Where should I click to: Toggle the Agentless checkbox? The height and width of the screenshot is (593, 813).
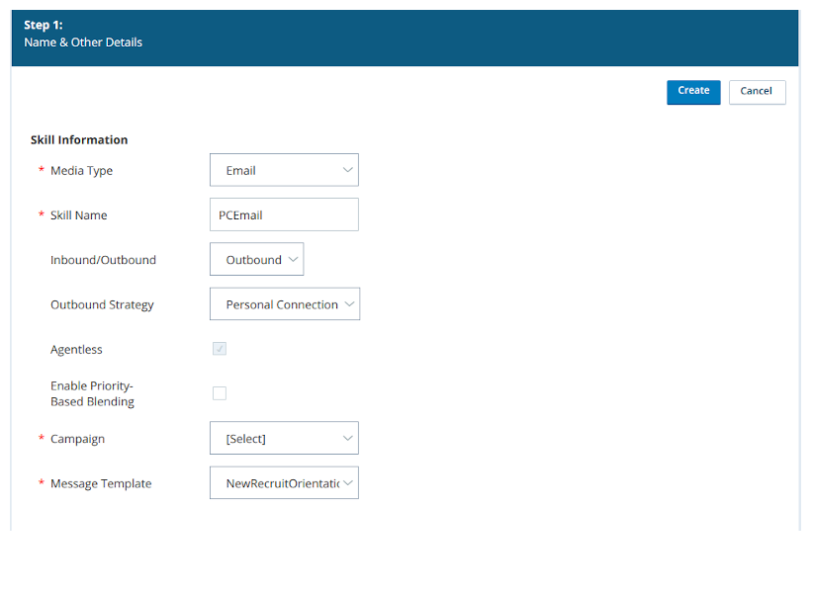(x=220, y=349)
